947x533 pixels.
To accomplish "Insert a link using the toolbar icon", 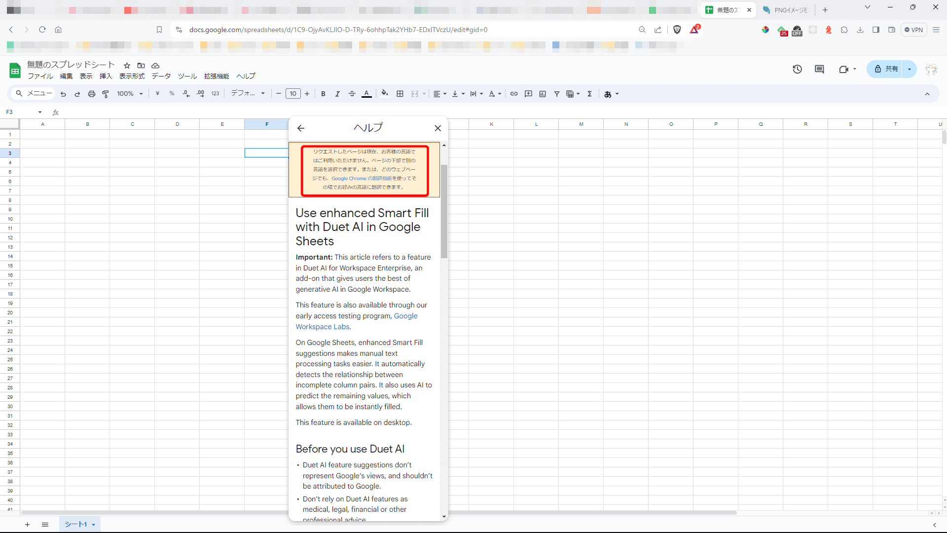I will (514, 94).
